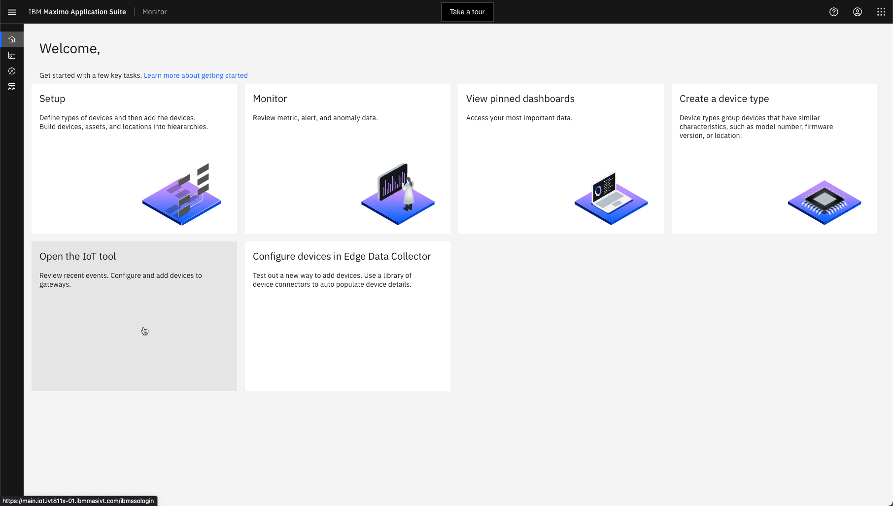Go to Home in the sidebar

coord(12,39)
